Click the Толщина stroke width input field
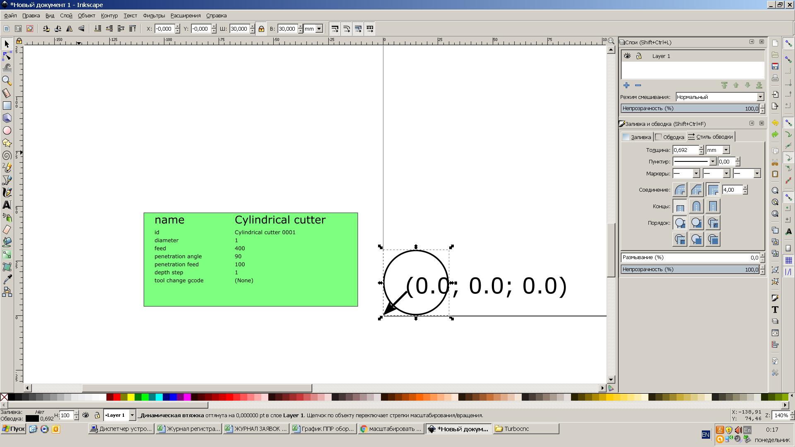The height and width of the screenshot is (447, 795). (685, 150)
